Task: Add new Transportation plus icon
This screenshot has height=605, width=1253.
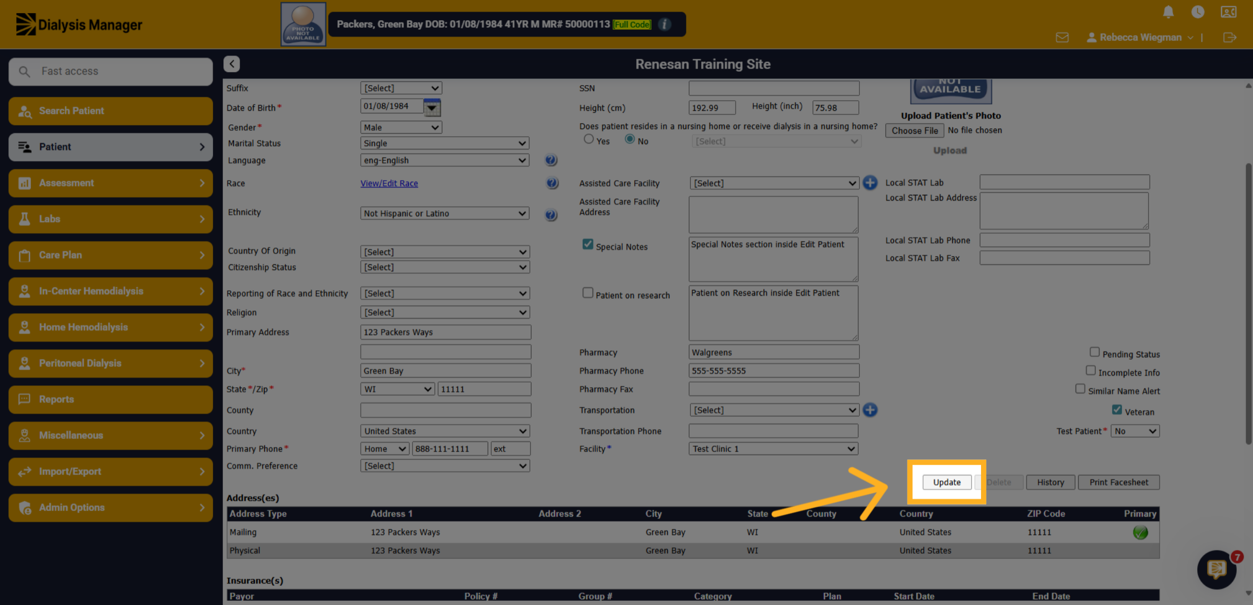Action: coord(870,410)
